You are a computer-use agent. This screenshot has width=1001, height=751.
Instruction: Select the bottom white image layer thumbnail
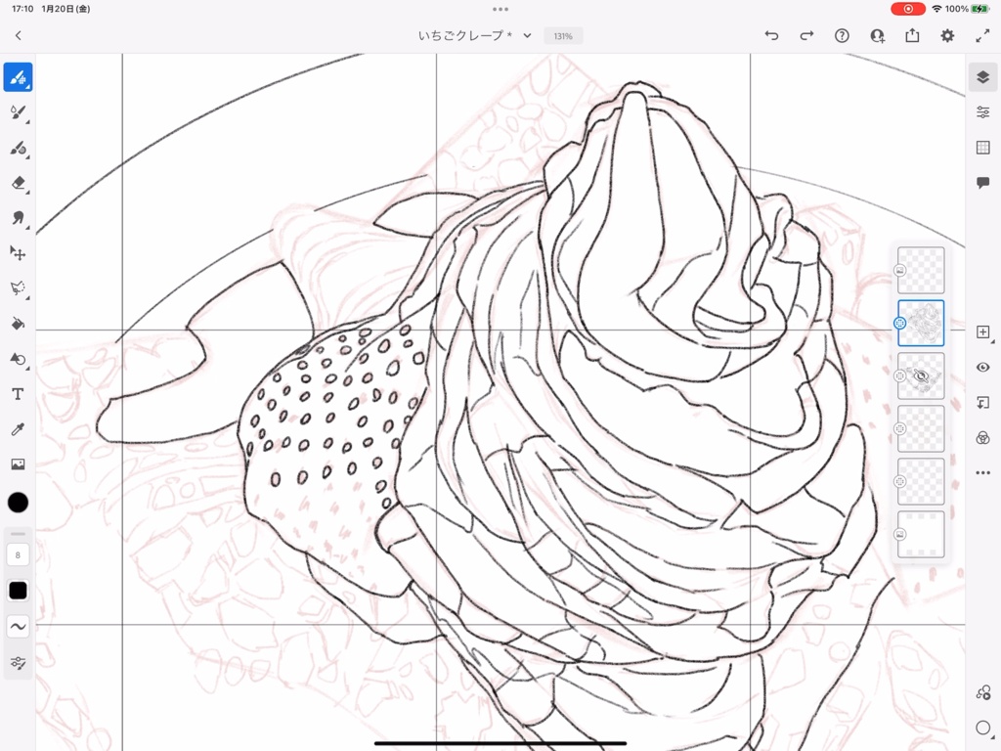click(921, 535)
